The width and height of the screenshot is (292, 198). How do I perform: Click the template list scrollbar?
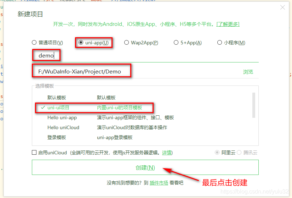coord(254,105)
